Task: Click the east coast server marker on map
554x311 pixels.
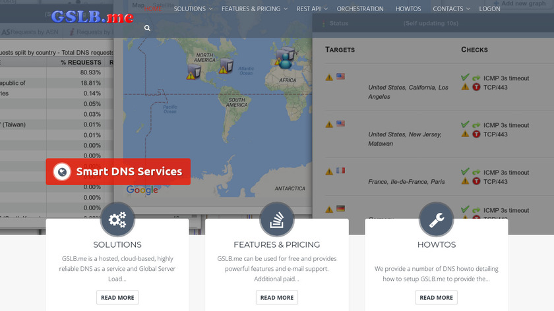Action: (226, 66)
